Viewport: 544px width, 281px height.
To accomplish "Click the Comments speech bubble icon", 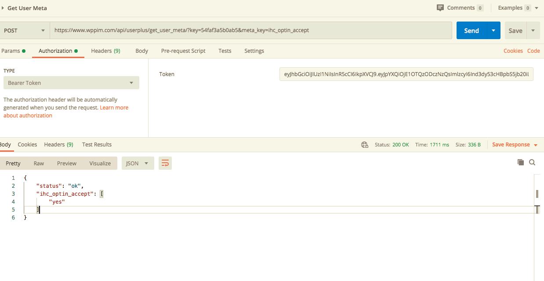I will [440, 8].
